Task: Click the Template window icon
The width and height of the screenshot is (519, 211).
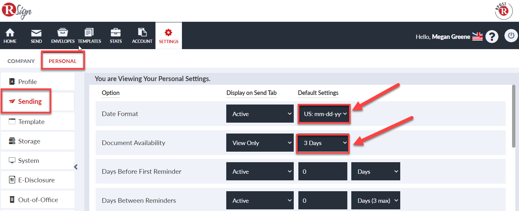Action: (x=12, y=121)
